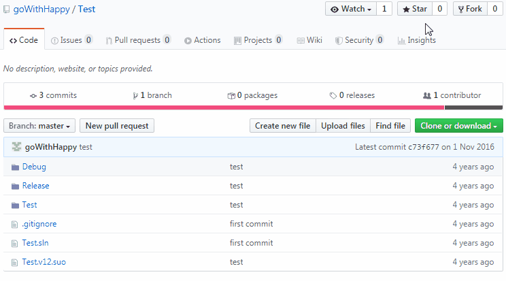This screenshot has height=281, width=506.
Task: Open the Test.v12.suo file
Action: coord(44,262)
